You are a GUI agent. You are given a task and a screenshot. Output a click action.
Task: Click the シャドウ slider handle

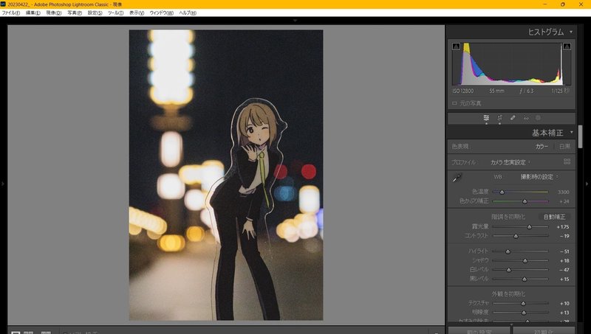tap(525, 261)
